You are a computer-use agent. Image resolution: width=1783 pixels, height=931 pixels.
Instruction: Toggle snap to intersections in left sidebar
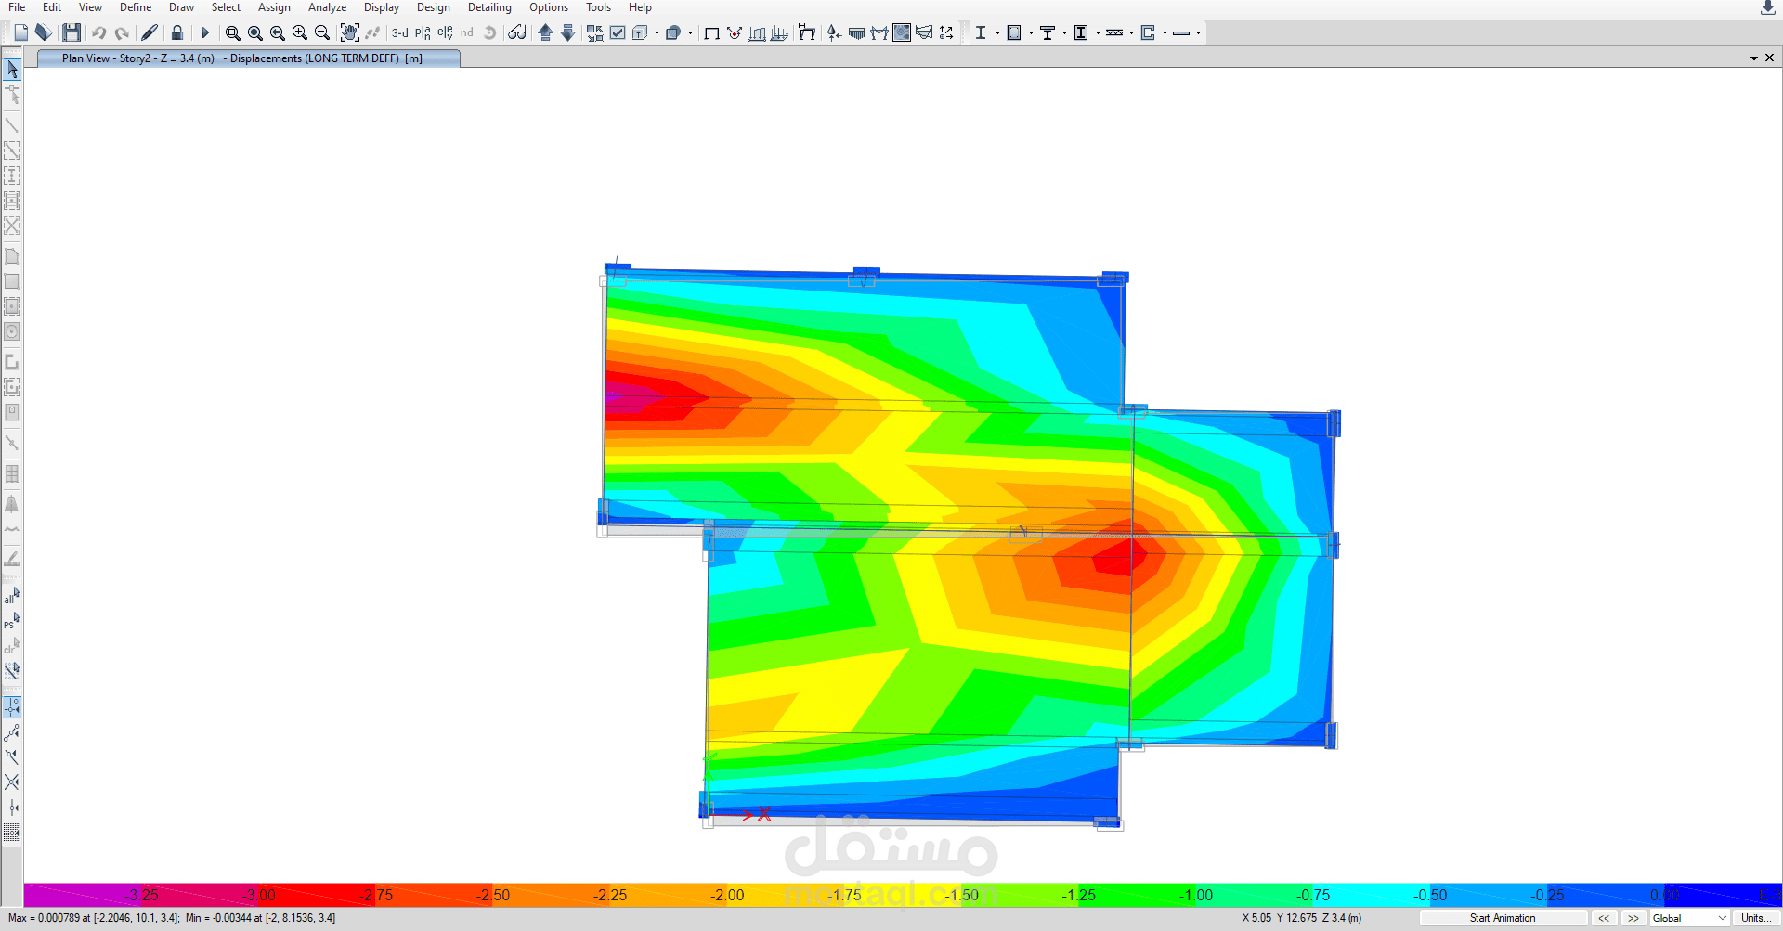[x=12, y=782]
